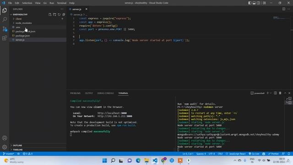Open Windows taskbar search
Viewport: 293px width, 165px height.
click(x=113, y=160)
